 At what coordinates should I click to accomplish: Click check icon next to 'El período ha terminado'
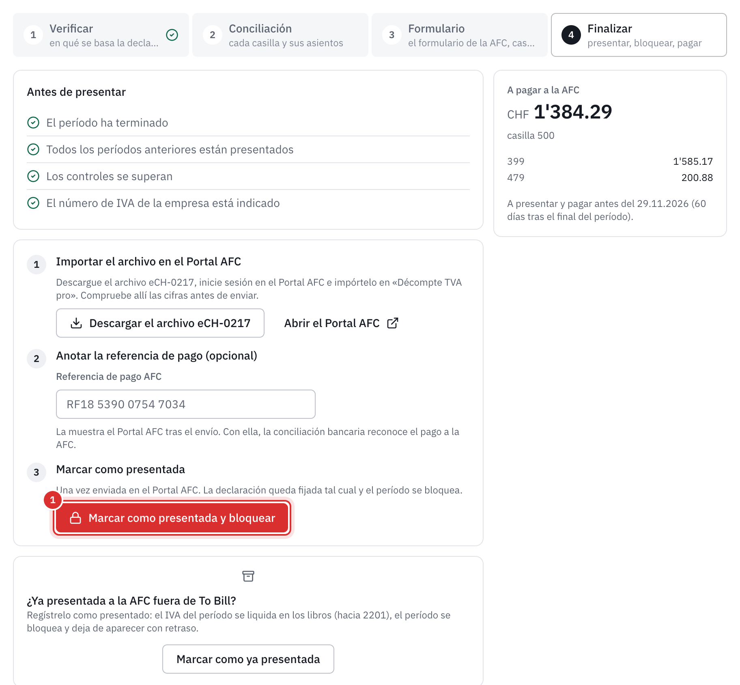33,123
